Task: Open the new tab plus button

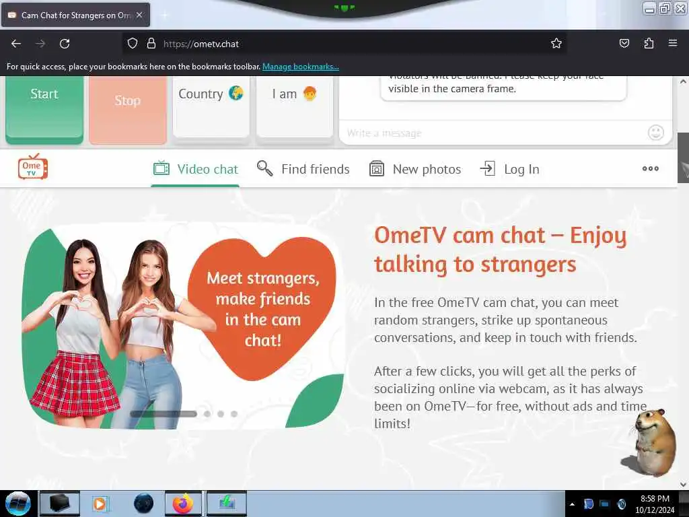Action: pos(164,15)
